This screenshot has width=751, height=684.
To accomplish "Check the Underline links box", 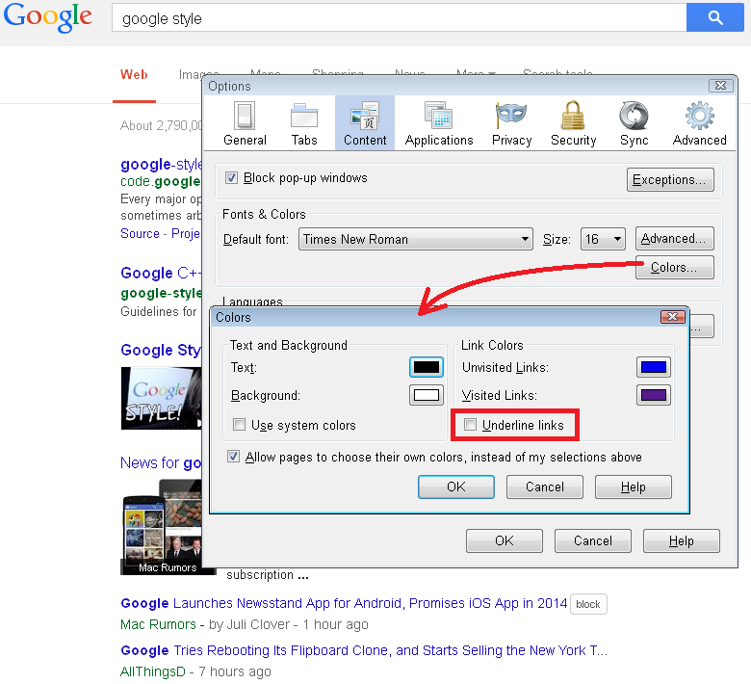I will pos(470,425).
